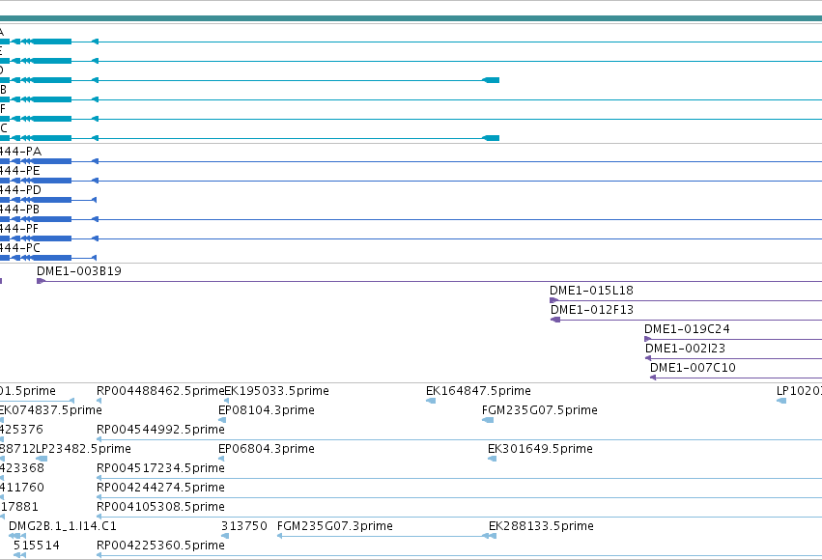Click the DME1-003B19 start arrow marker
This screenshot has height=560, width=822.
tap(41, 281)
